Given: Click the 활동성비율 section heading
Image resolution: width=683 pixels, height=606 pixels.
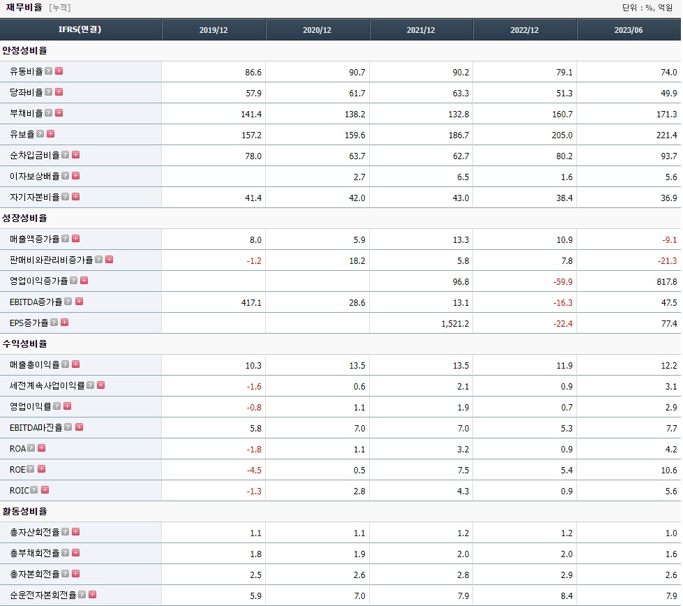Looking at the screenshot, I should pos(24,511).
